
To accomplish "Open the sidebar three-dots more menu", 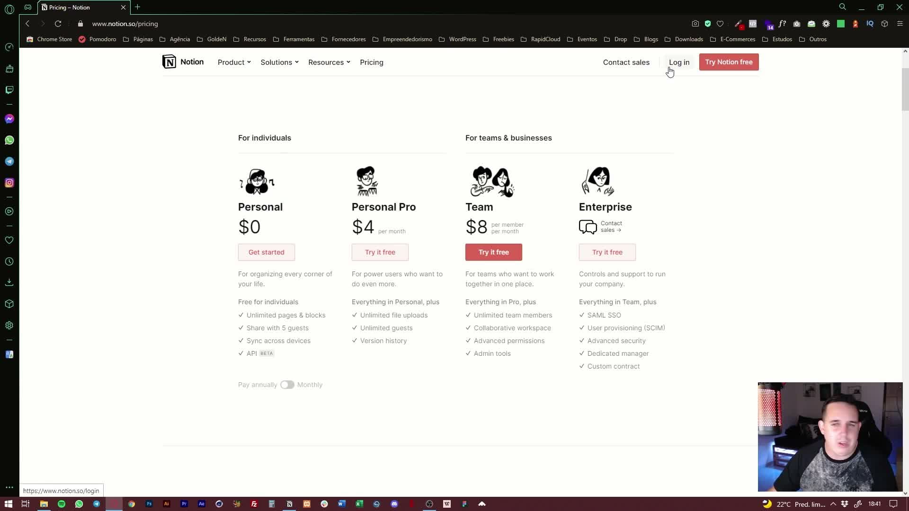I will coord(9,487).
